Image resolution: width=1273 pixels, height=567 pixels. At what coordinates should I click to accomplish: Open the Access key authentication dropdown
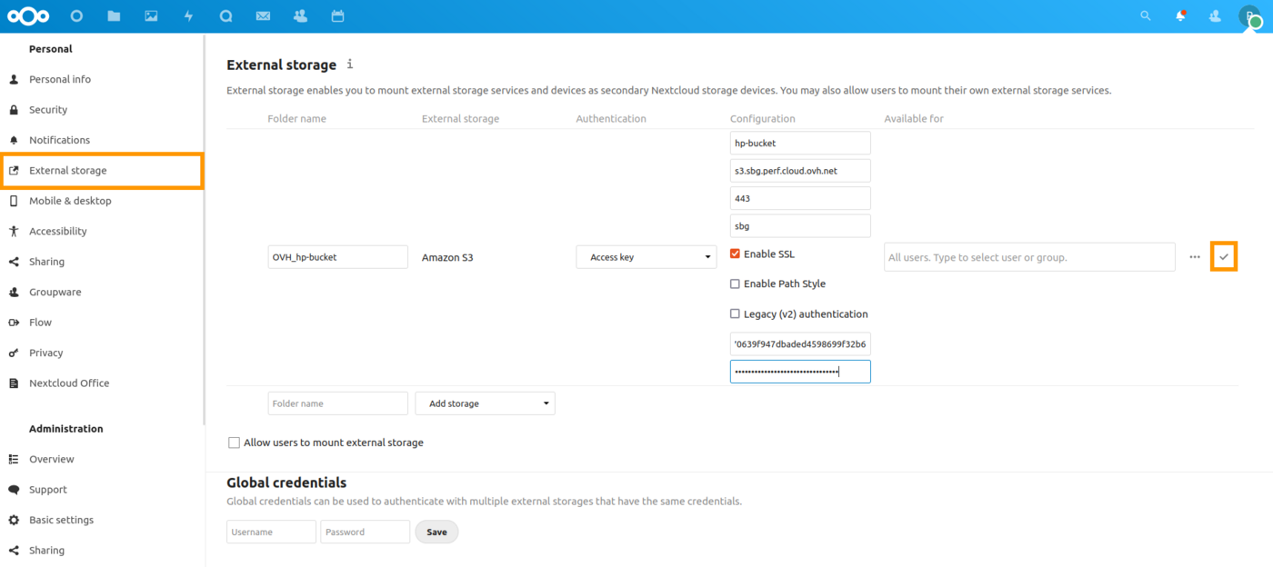click(646, 256)
